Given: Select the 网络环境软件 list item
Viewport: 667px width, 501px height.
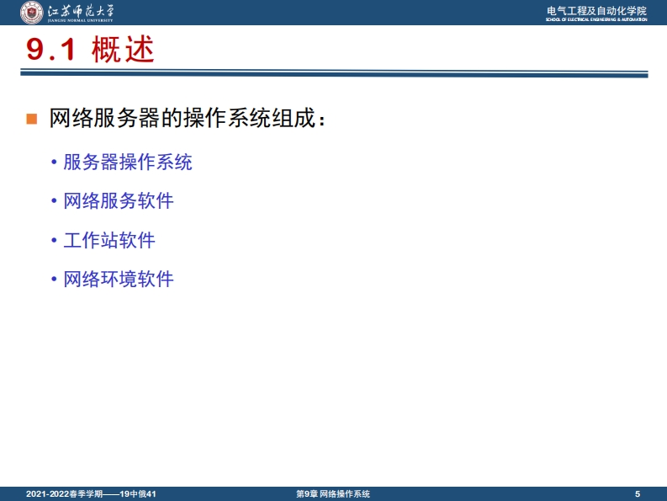Looking at the screenshot, I should point(119,279).
